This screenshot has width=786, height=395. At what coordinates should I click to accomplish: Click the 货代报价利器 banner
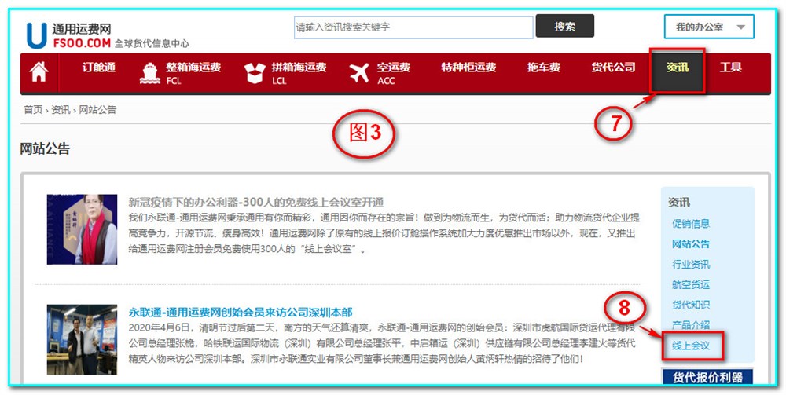pos(707,377)
